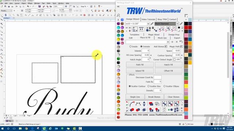
Task: Select the Inside radio button
Action: click(130, 47)
